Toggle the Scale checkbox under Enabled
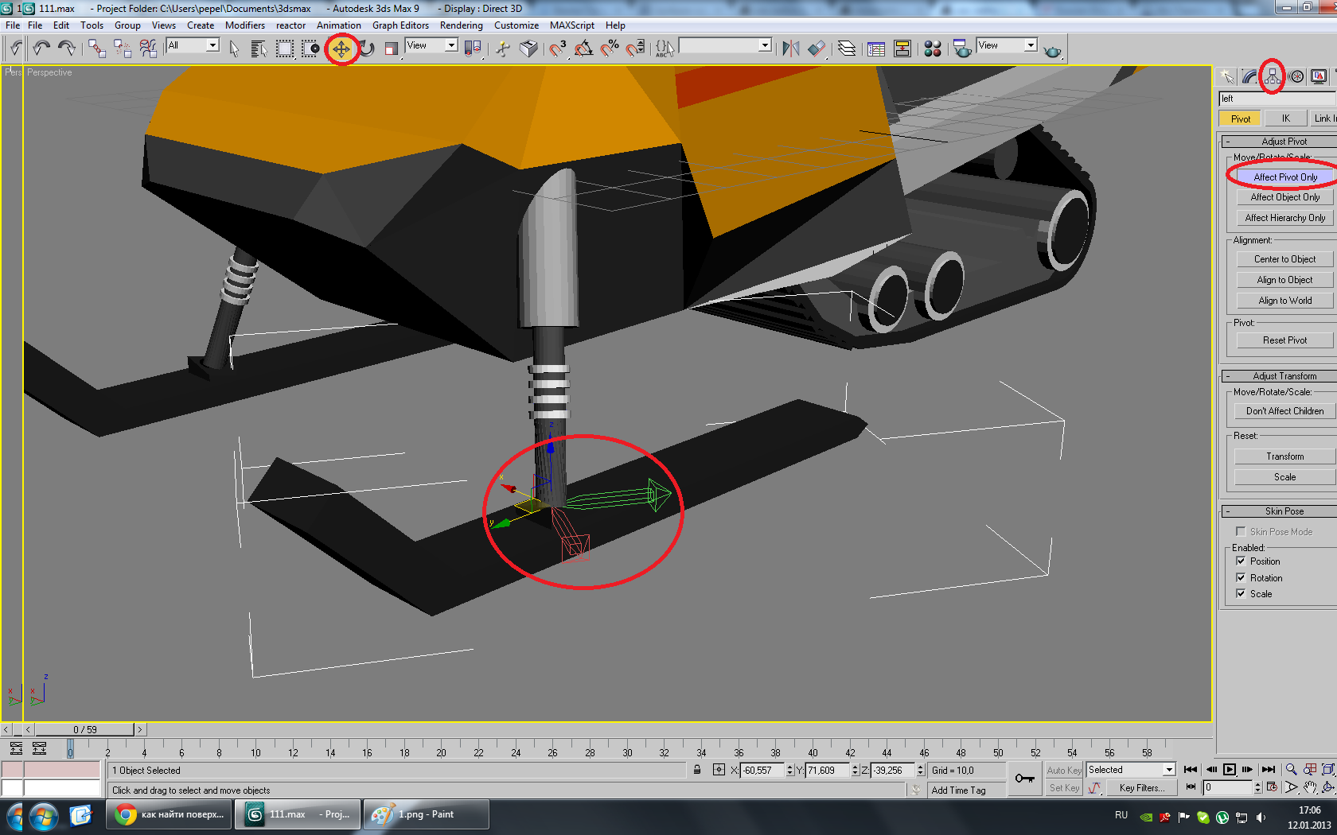1337x835 pixels. tap(1241, 594)
